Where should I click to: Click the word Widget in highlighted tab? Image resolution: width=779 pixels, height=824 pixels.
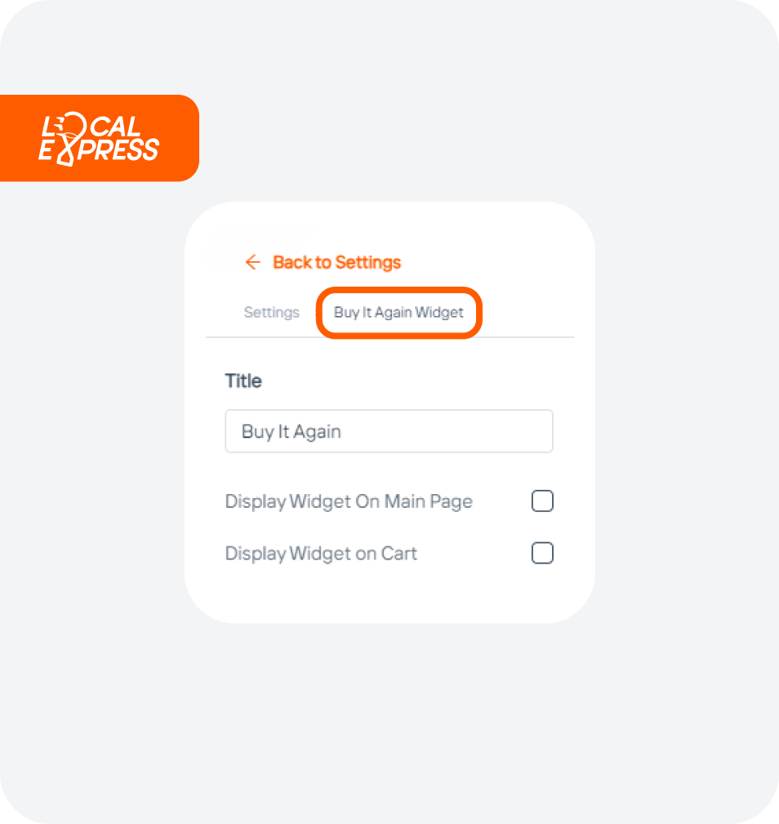click(439, 312)
